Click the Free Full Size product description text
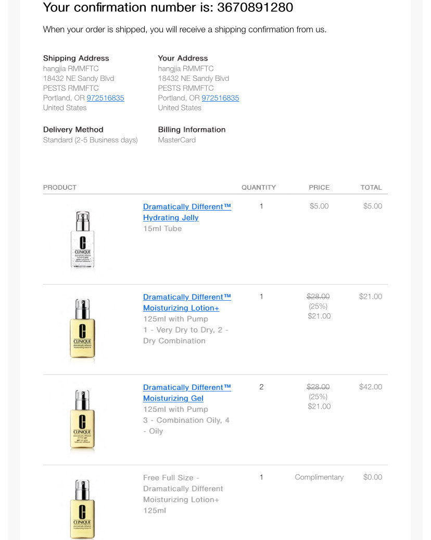 [x=183, y=494]
